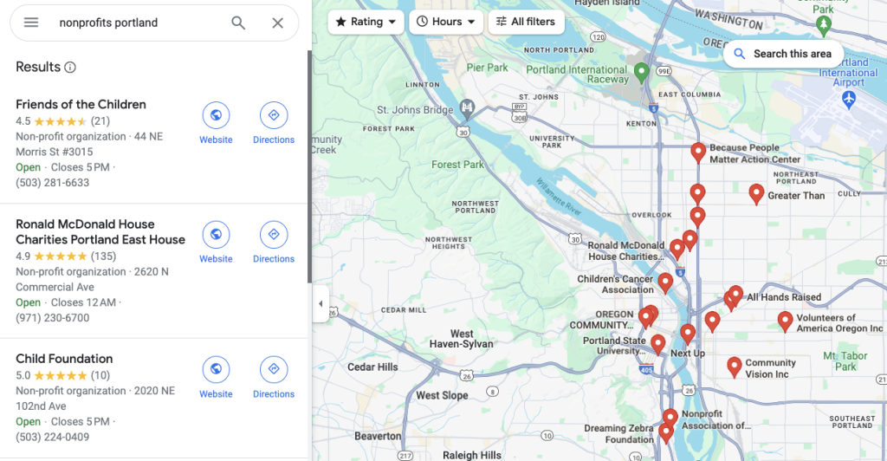Screen dimensions: 887x461
Task: Click phone number (971) 230-6700
Action: pyautogui.click(x=53, y=318)
